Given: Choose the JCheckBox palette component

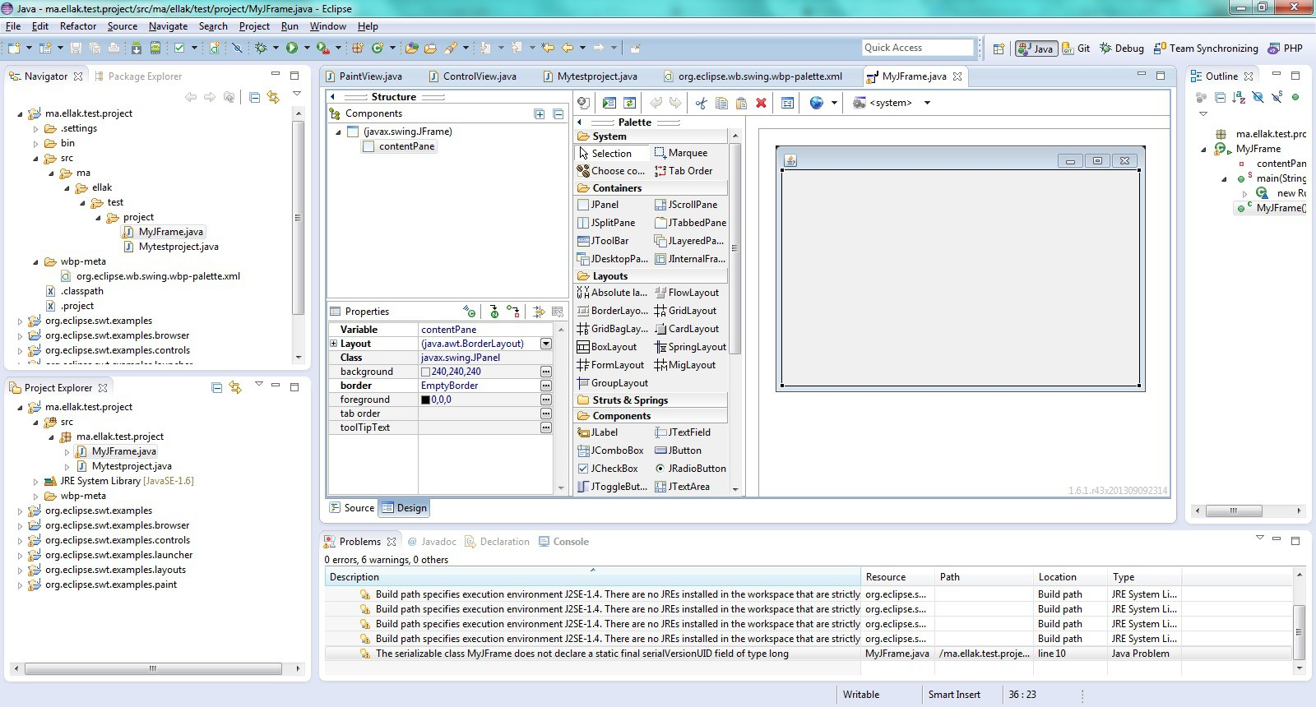Looking at the screenshot, I should [608, 469].
